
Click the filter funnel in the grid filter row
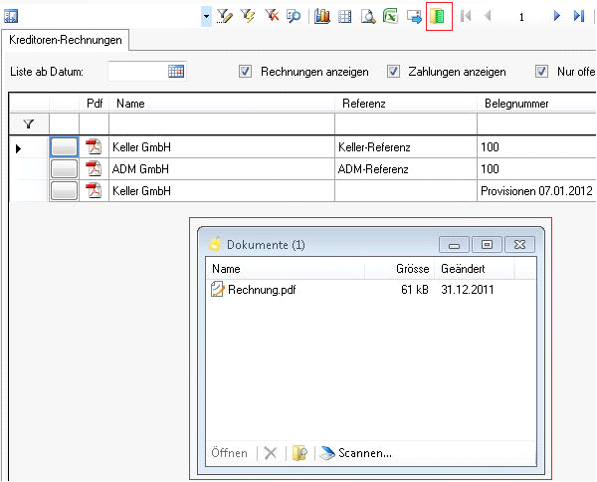coord(28,123)
